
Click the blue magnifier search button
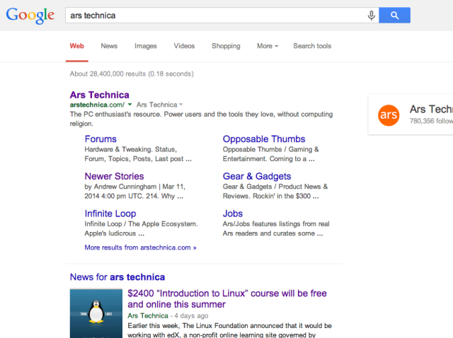[x=394, y=16]
